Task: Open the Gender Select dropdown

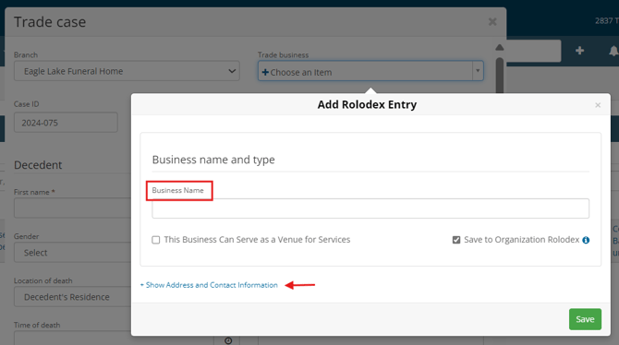Action: pos(73,253)
